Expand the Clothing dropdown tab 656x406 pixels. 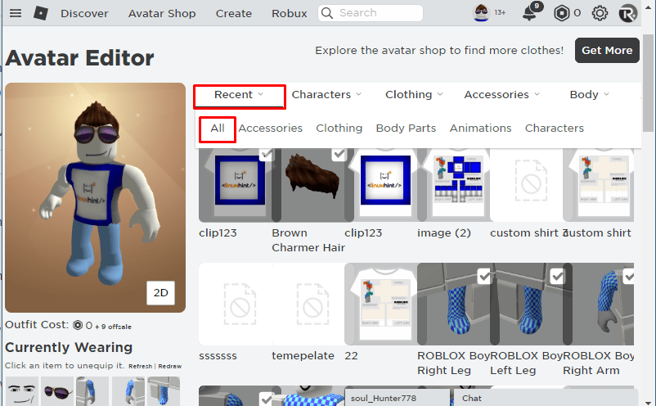click(414, 95)
